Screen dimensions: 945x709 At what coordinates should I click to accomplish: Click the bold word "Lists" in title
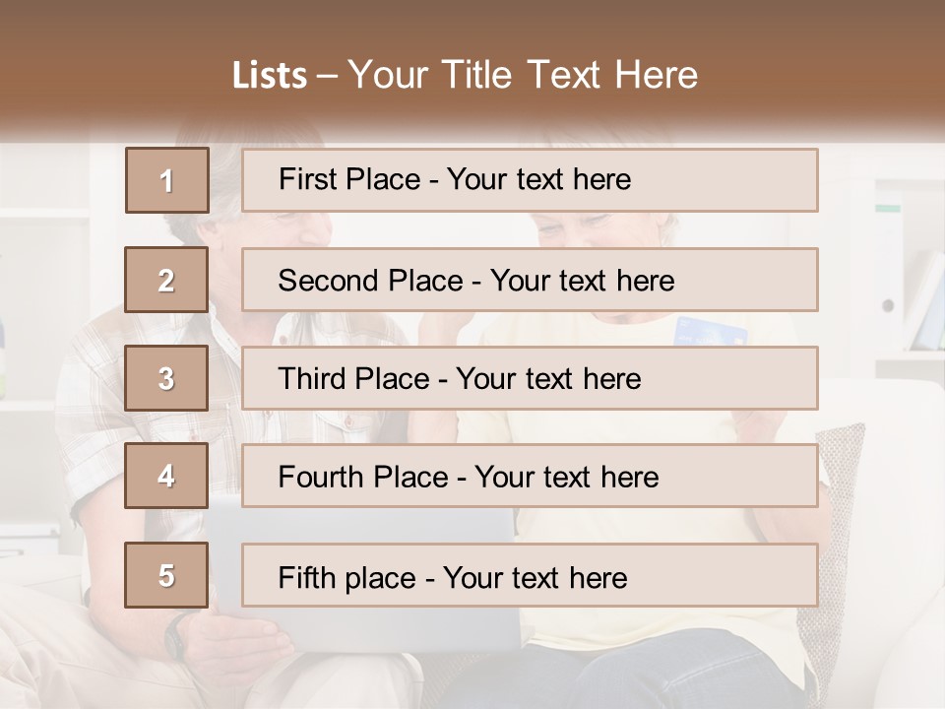pyautogui.click(x=269, y=76)
